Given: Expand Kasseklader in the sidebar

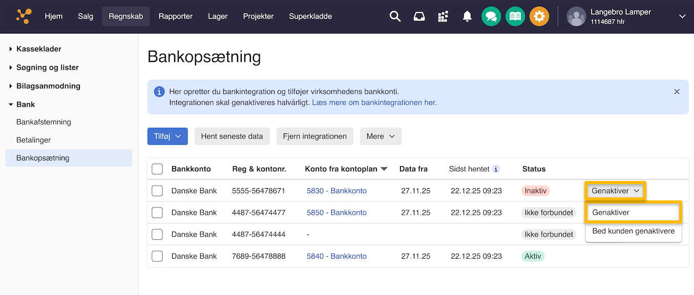Looking at the screenshot, I should (39, 49).
